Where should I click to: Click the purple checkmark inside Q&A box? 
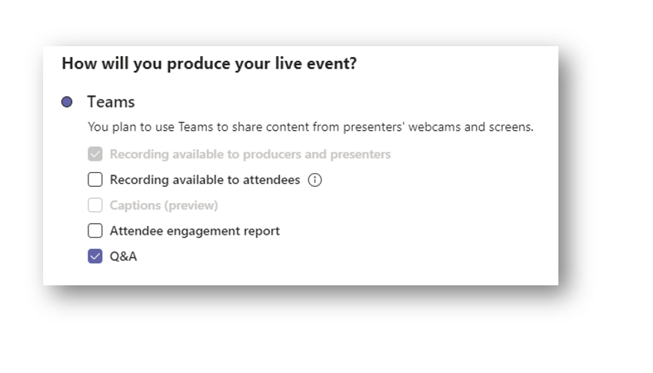[x=95, y=256]
